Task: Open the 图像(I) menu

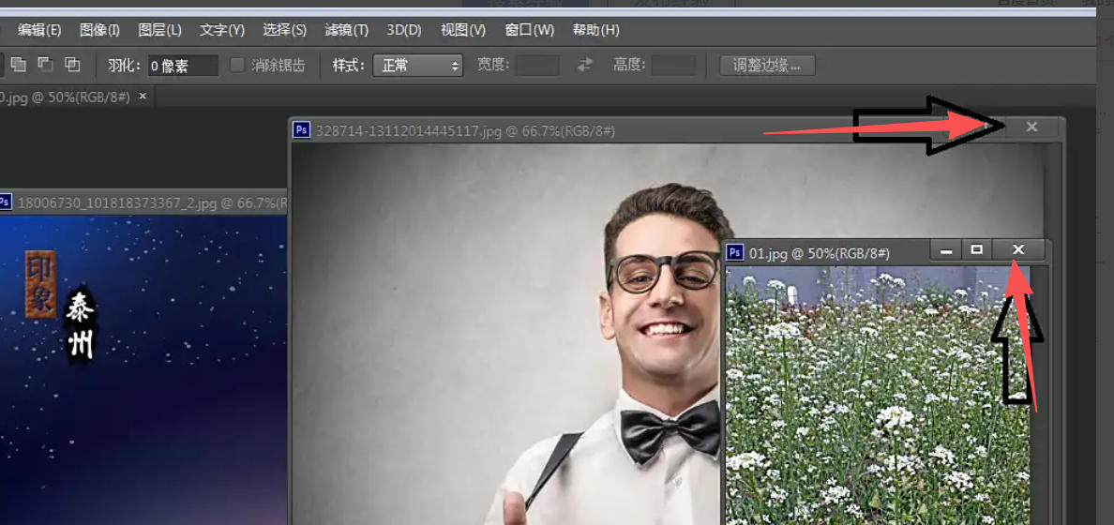Action: tap(99, 30)
